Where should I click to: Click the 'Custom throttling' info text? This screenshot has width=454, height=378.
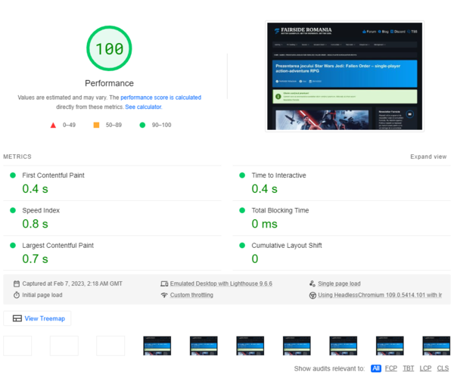coord(191,295)
